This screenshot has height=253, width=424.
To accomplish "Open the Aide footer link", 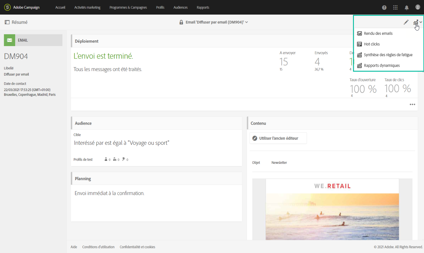I will click(74, 247).
